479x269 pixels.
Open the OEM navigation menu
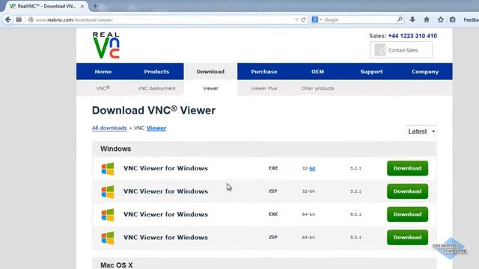[x=317, y=72]
